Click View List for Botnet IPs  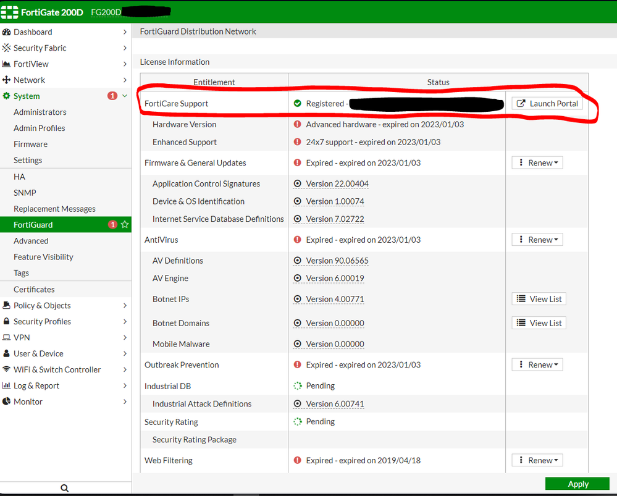pyautogui.click(x=539, y=299)
